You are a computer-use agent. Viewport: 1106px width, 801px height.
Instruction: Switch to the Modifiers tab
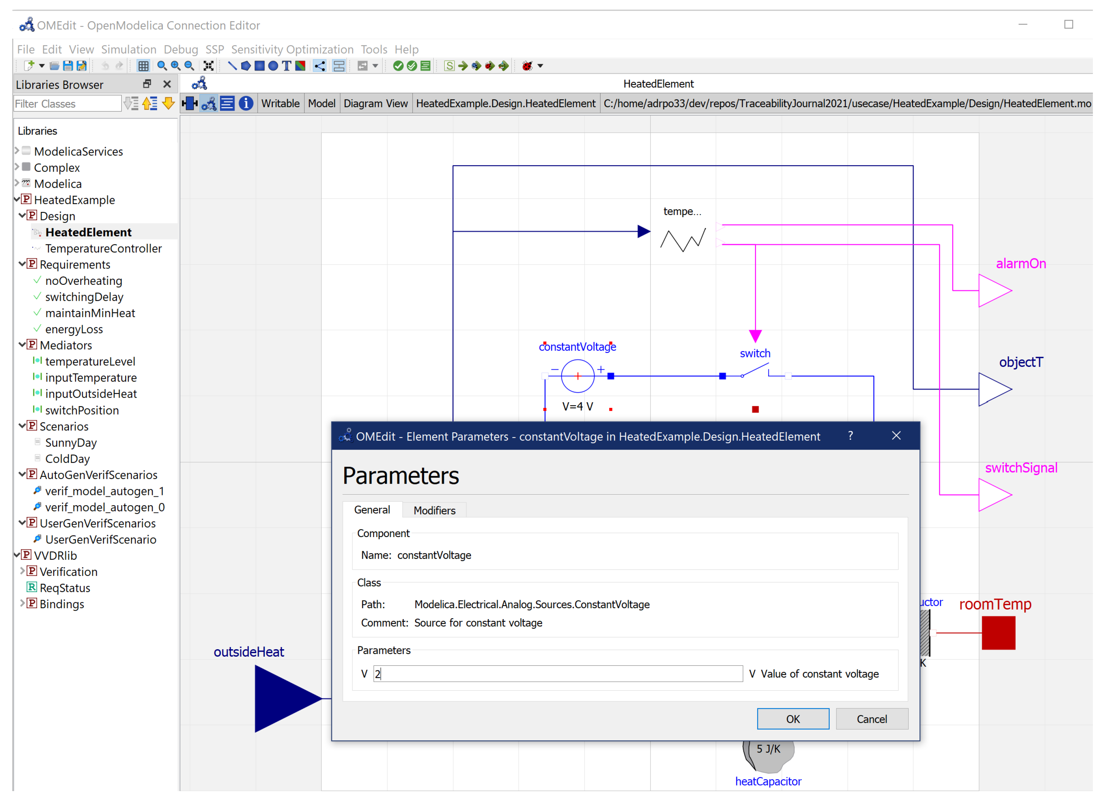[x=434, y=510]
